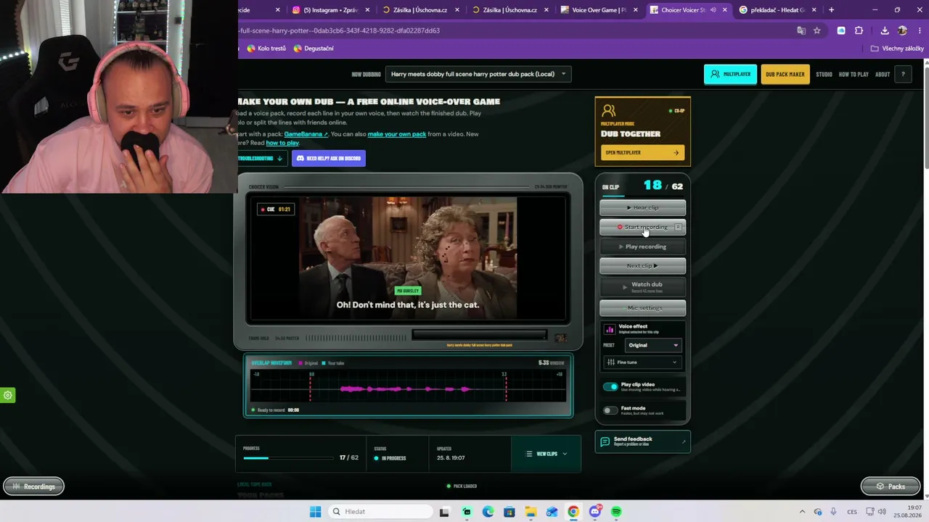
Task: Open the Voice effect Preset dropdown
Action: coord(653,345)
